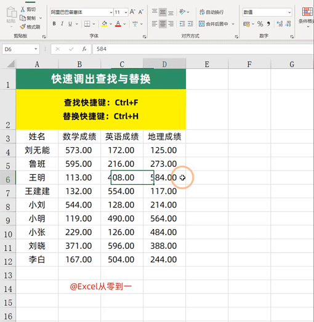This screenshot has height=322, width=314.
Task: Expand merge and center dropdown arrow
Action: pyautogui.click(x=233, y=24)
